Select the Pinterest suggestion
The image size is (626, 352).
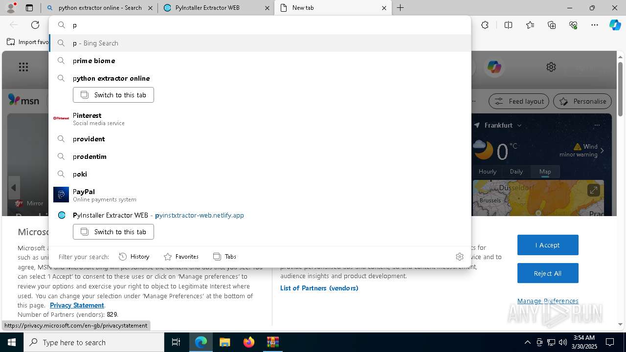(x=260, y=119)
